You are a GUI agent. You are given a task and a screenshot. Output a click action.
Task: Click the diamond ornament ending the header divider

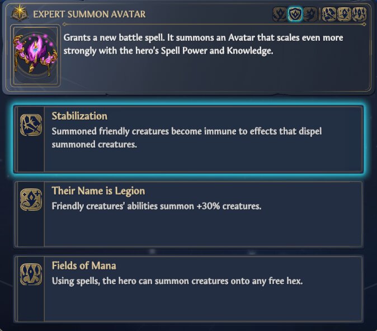(x=364, y=24)
